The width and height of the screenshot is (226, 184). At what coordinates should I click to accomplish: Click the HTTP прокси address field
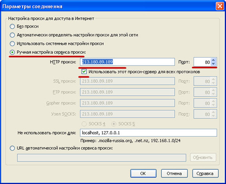click(x=127, y=62)
